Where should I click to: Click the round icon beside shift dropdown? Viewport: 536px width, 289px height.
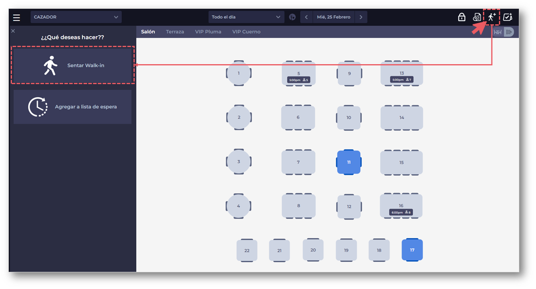coord(293,17)
